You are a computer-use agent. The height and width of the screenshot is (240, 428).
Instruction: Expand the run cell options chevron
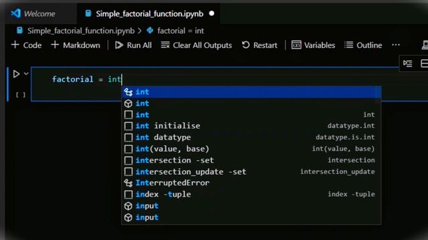pyautogui.click(x=26, y=73)
